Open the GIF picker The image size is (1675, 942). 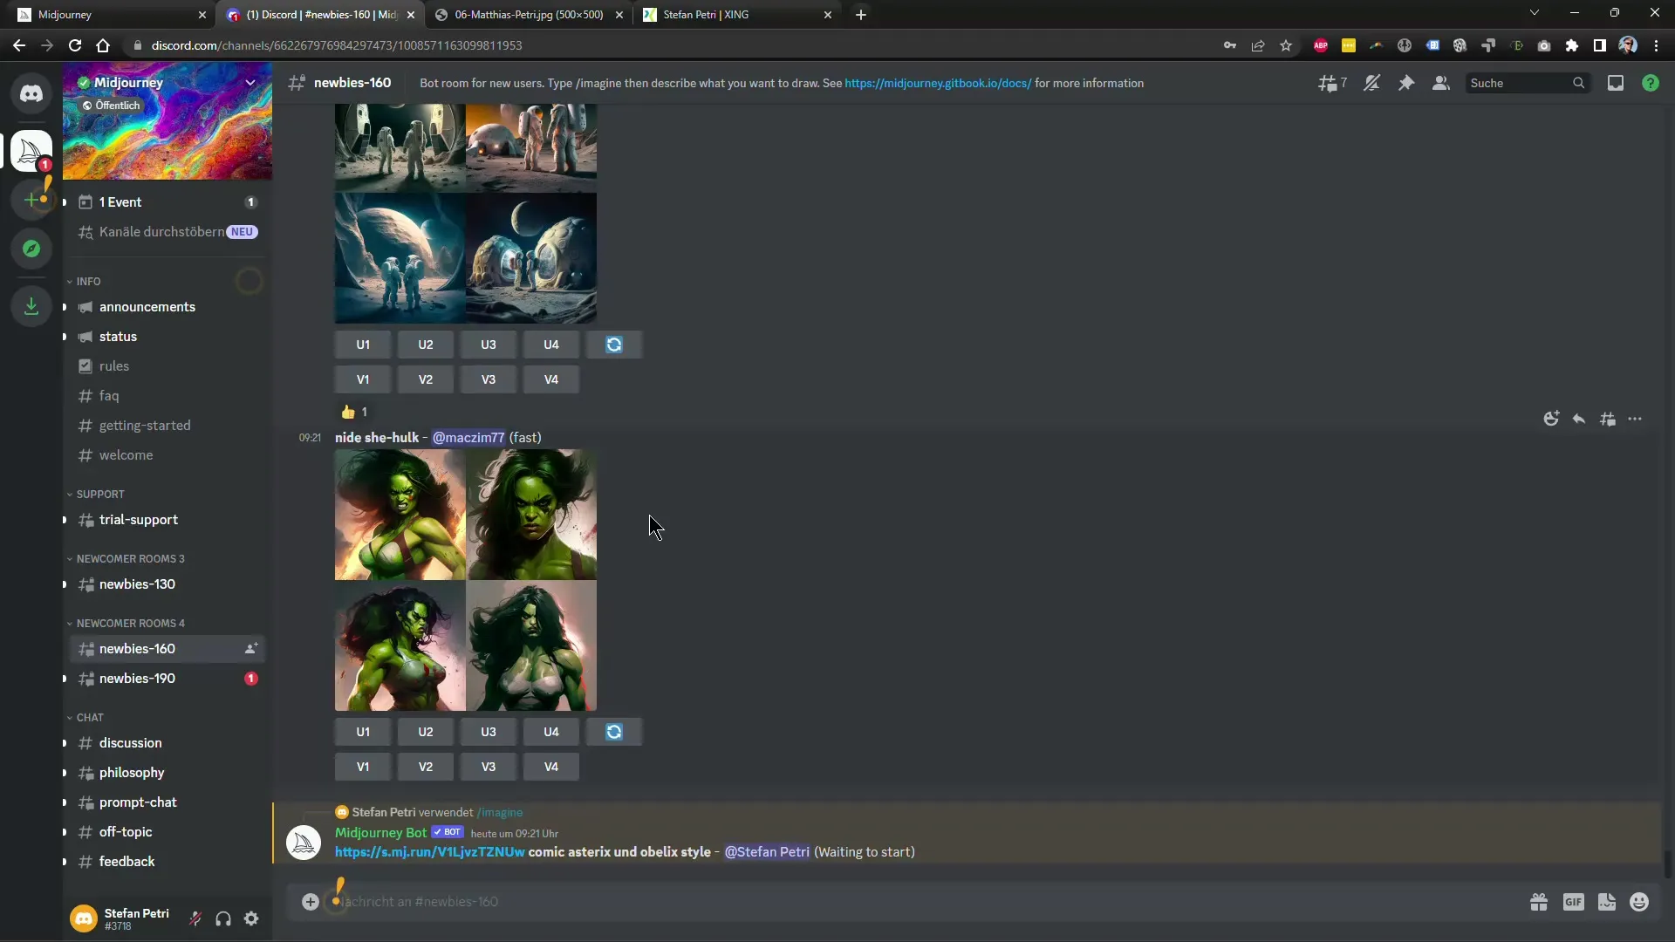pos(1573,902)
